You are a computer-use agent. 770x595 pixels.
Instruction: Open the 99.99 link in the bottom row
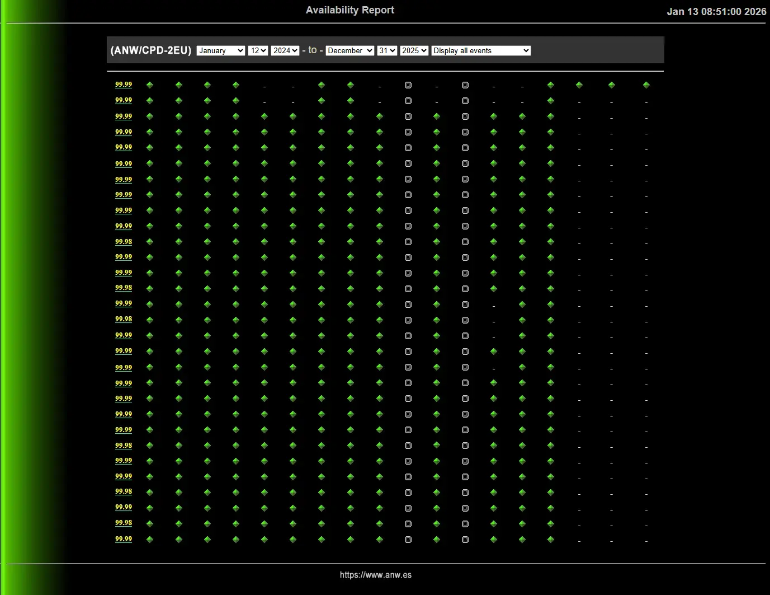click(124, 539)
